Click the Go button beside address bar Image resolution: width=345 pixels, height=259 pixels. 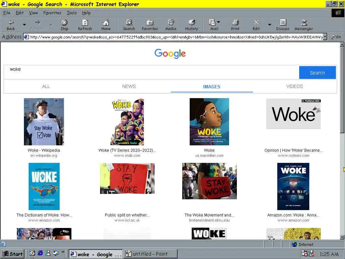(336, 37)
